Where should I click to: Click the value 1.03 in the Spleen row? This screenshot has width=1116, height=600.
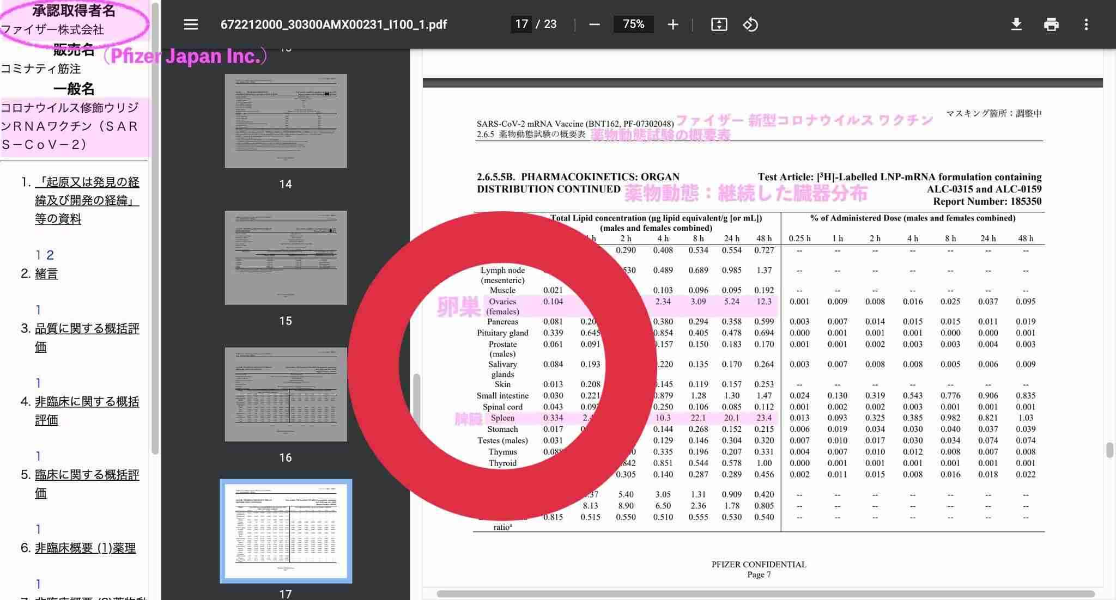[x=1026, y=418]
